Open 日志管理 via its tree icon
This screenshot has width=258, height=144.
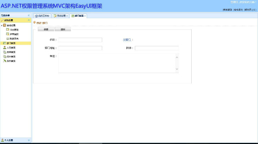[x=8, y=29]
